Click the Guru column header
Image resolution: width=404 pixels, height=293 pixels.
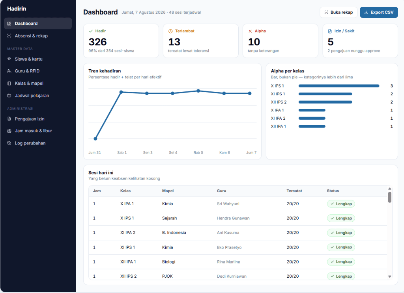[x=222, y=191]
